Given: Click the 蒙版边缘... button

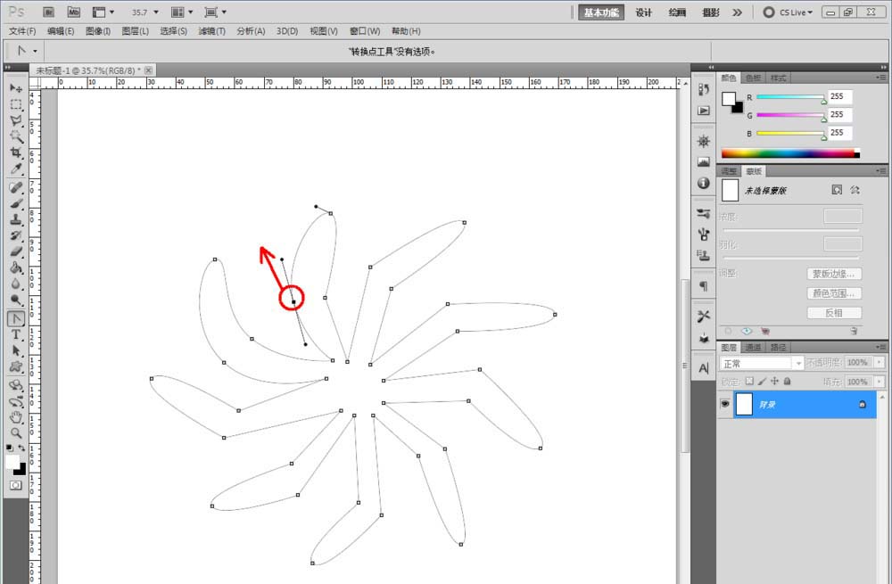Looking at the screenshot, I should click(x=834, y=274).
